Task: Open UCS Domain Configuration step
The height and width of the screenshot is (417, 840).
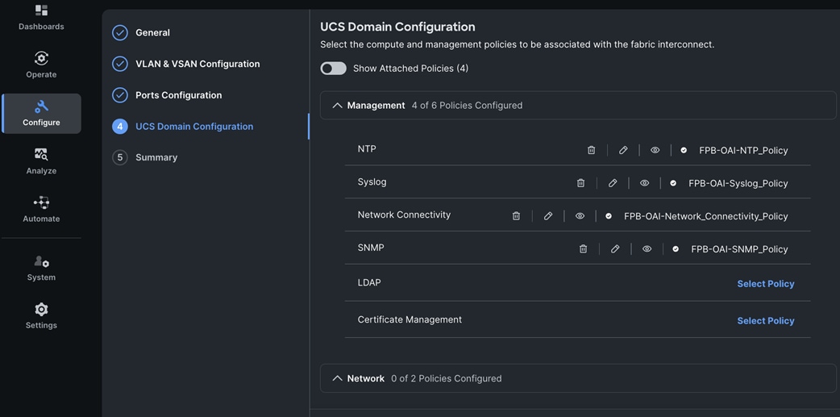Action: [x=194, y=127]
